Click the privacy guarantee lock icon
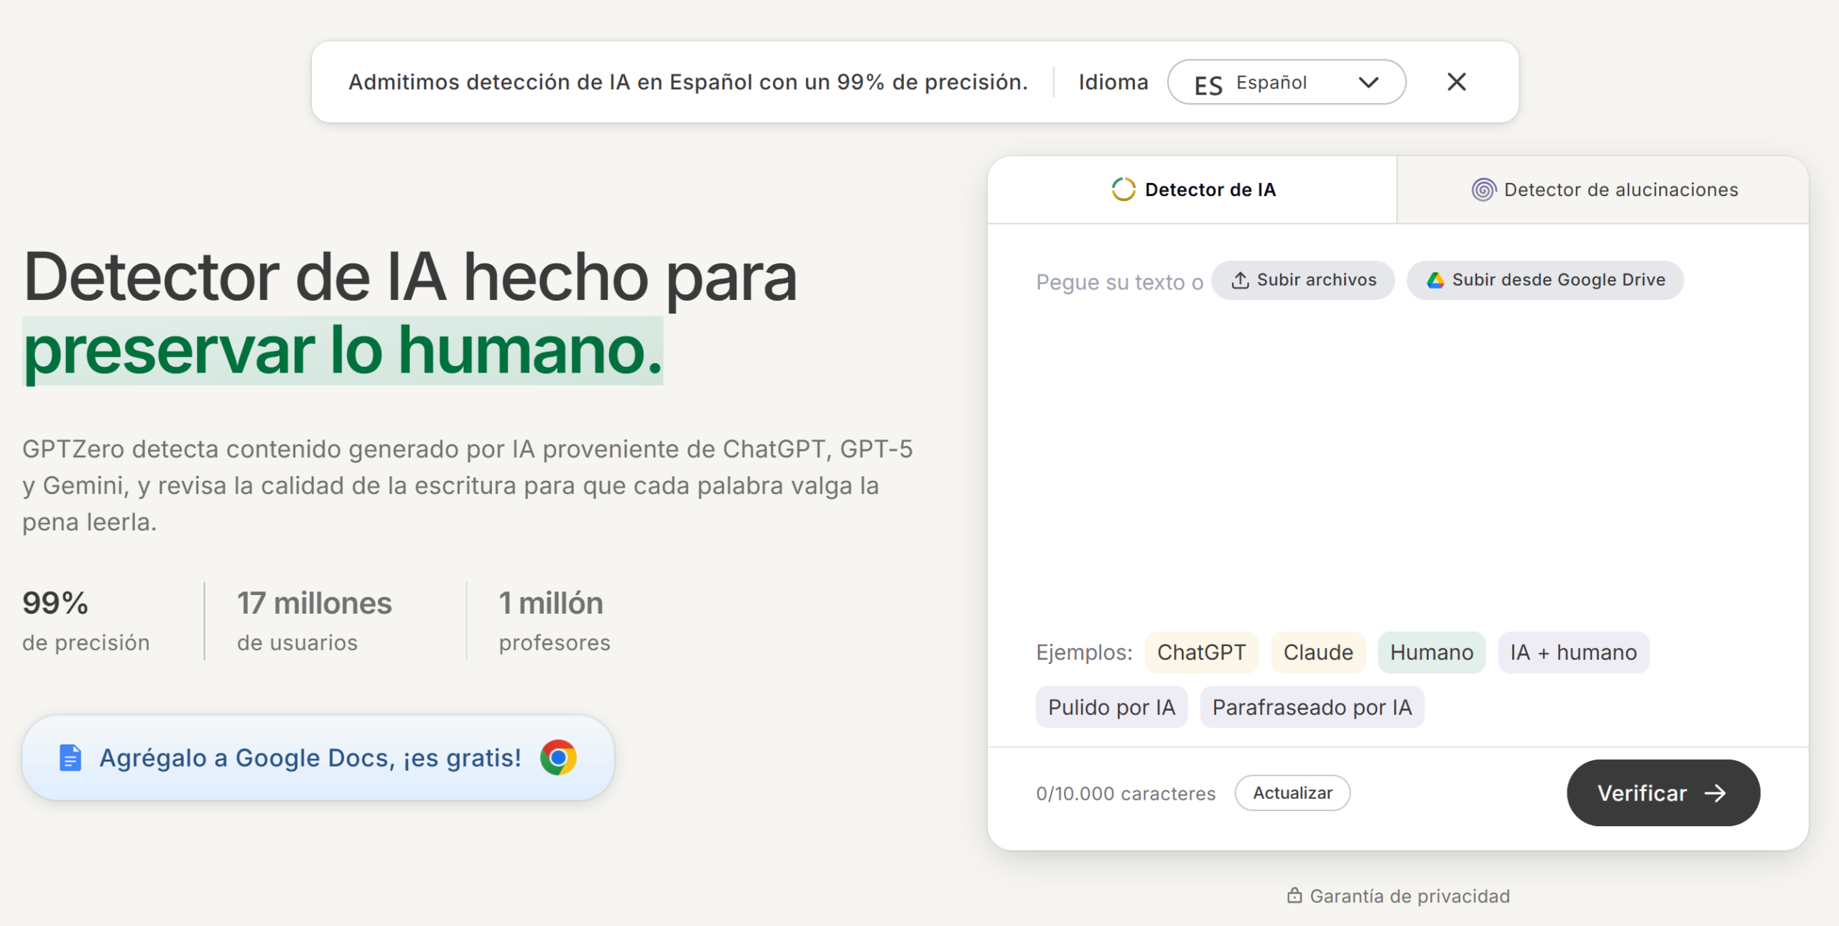 pos(1294,895)
